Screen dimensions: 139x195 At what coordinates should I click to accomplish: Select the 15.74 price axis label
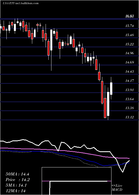(130, 26)
